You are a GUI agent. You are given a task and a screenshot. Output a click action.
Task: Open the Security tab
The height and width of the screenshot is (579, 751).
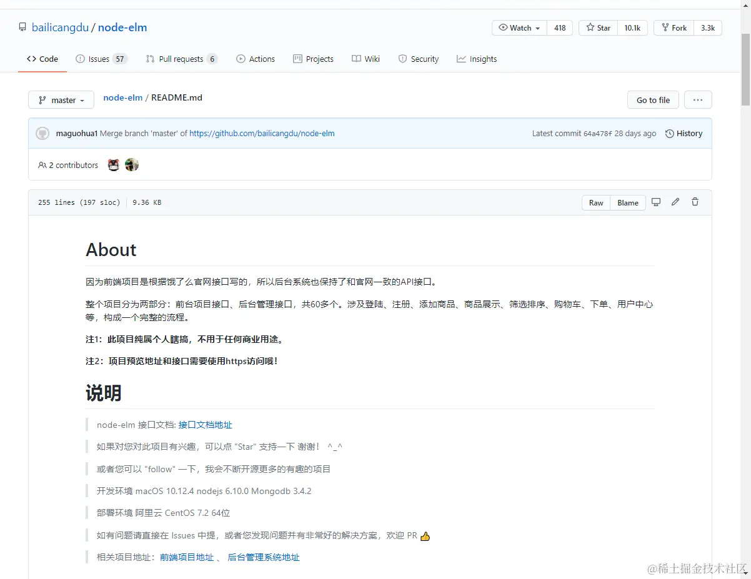coord(419,59)
